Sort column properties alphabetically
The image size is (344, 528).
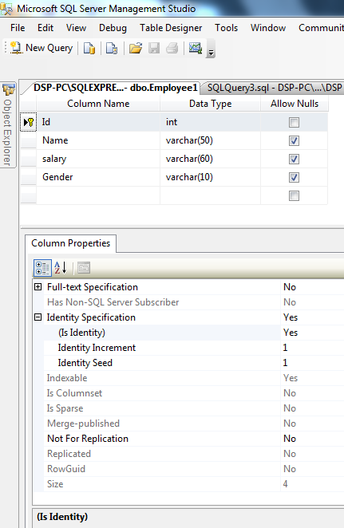[61, 268]
